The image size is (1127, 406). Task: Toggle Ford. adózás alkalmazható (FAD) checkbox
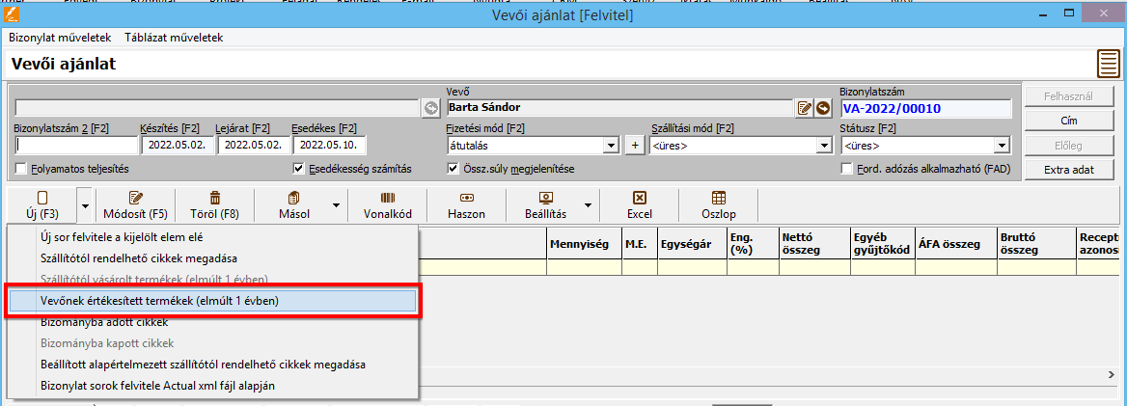coord(847,169)
